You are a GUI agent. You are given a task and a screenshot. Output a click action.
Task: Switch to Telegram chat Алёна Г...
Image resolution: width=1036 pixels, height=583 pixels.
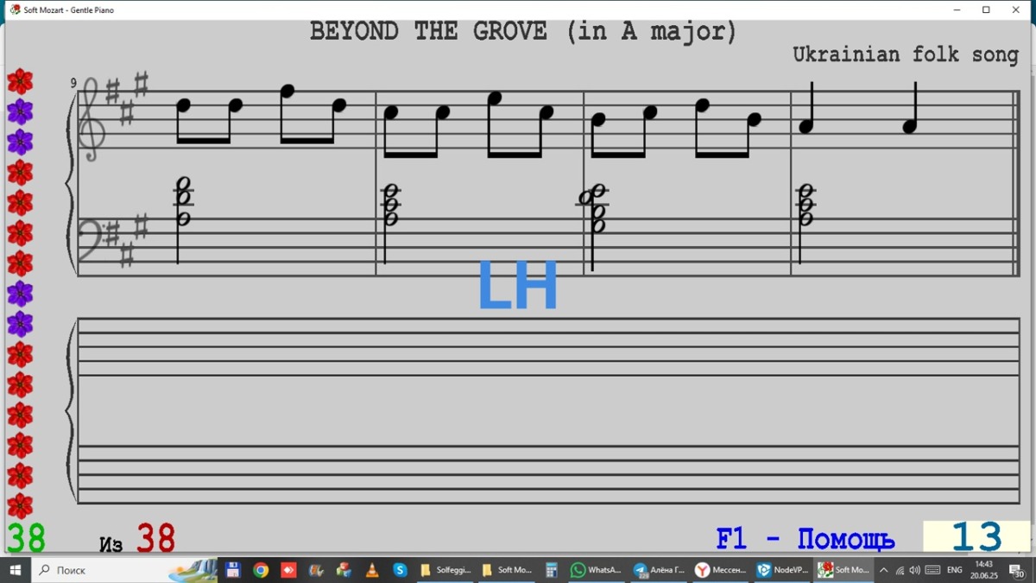tap(658, 570)
